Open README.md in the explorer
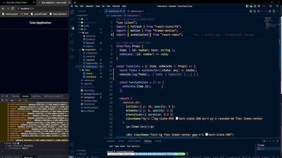The width and height of the screenshot is (282, 158). pyautogui.click(x=89, y=104)
